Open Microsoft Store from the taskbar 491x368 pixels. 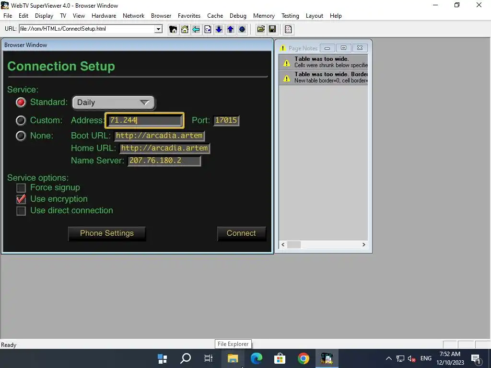pyautogui.click(x=280, y=358)
